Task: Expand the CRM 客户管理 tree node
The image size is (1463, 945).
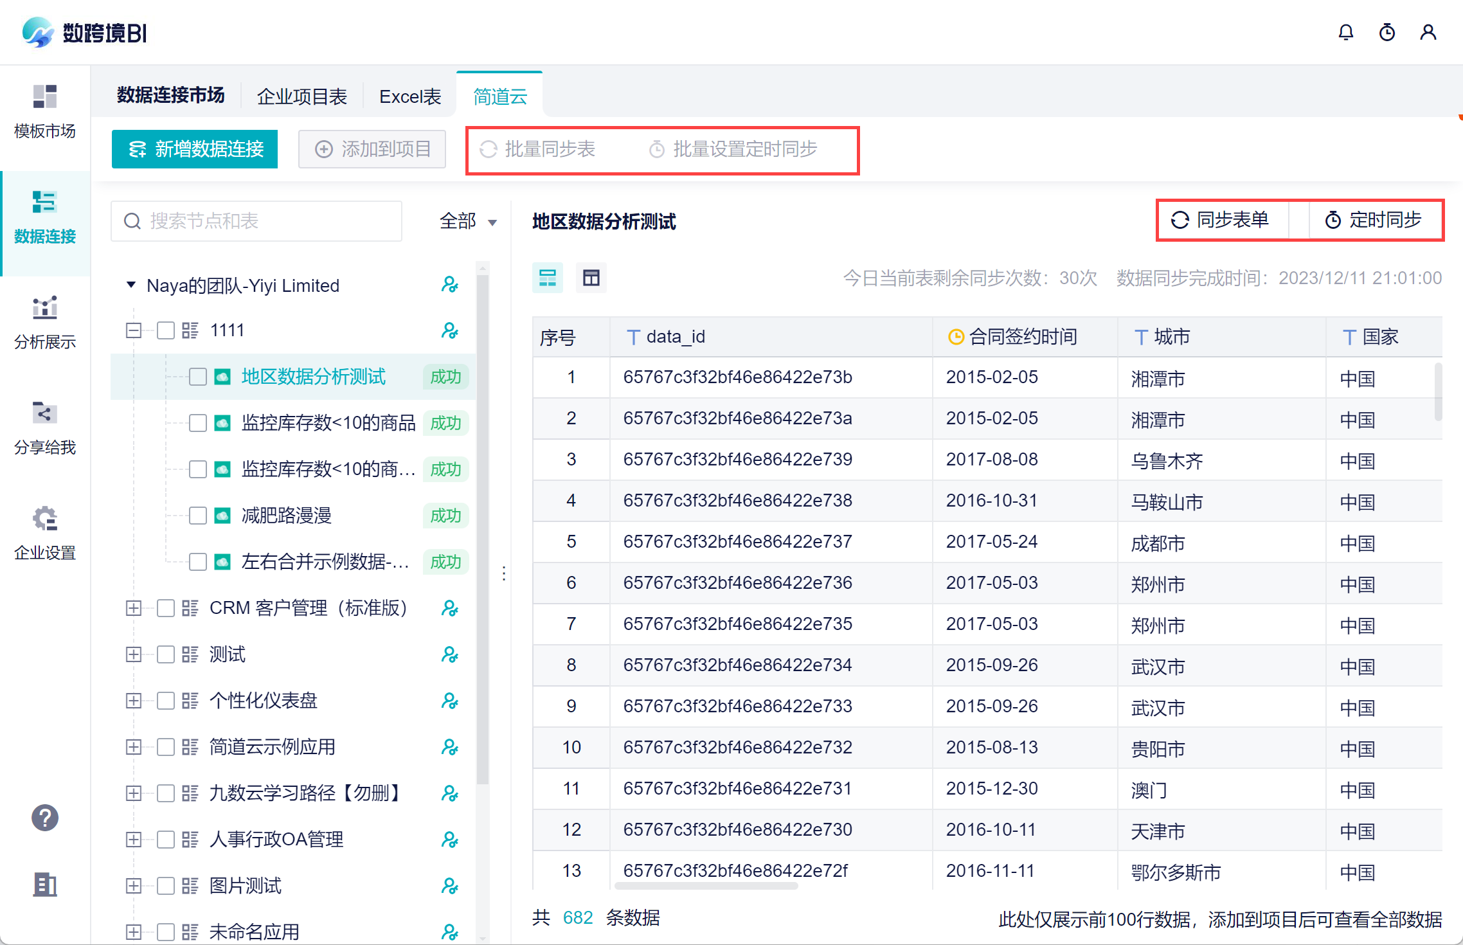Action: [x=134, y=608]
